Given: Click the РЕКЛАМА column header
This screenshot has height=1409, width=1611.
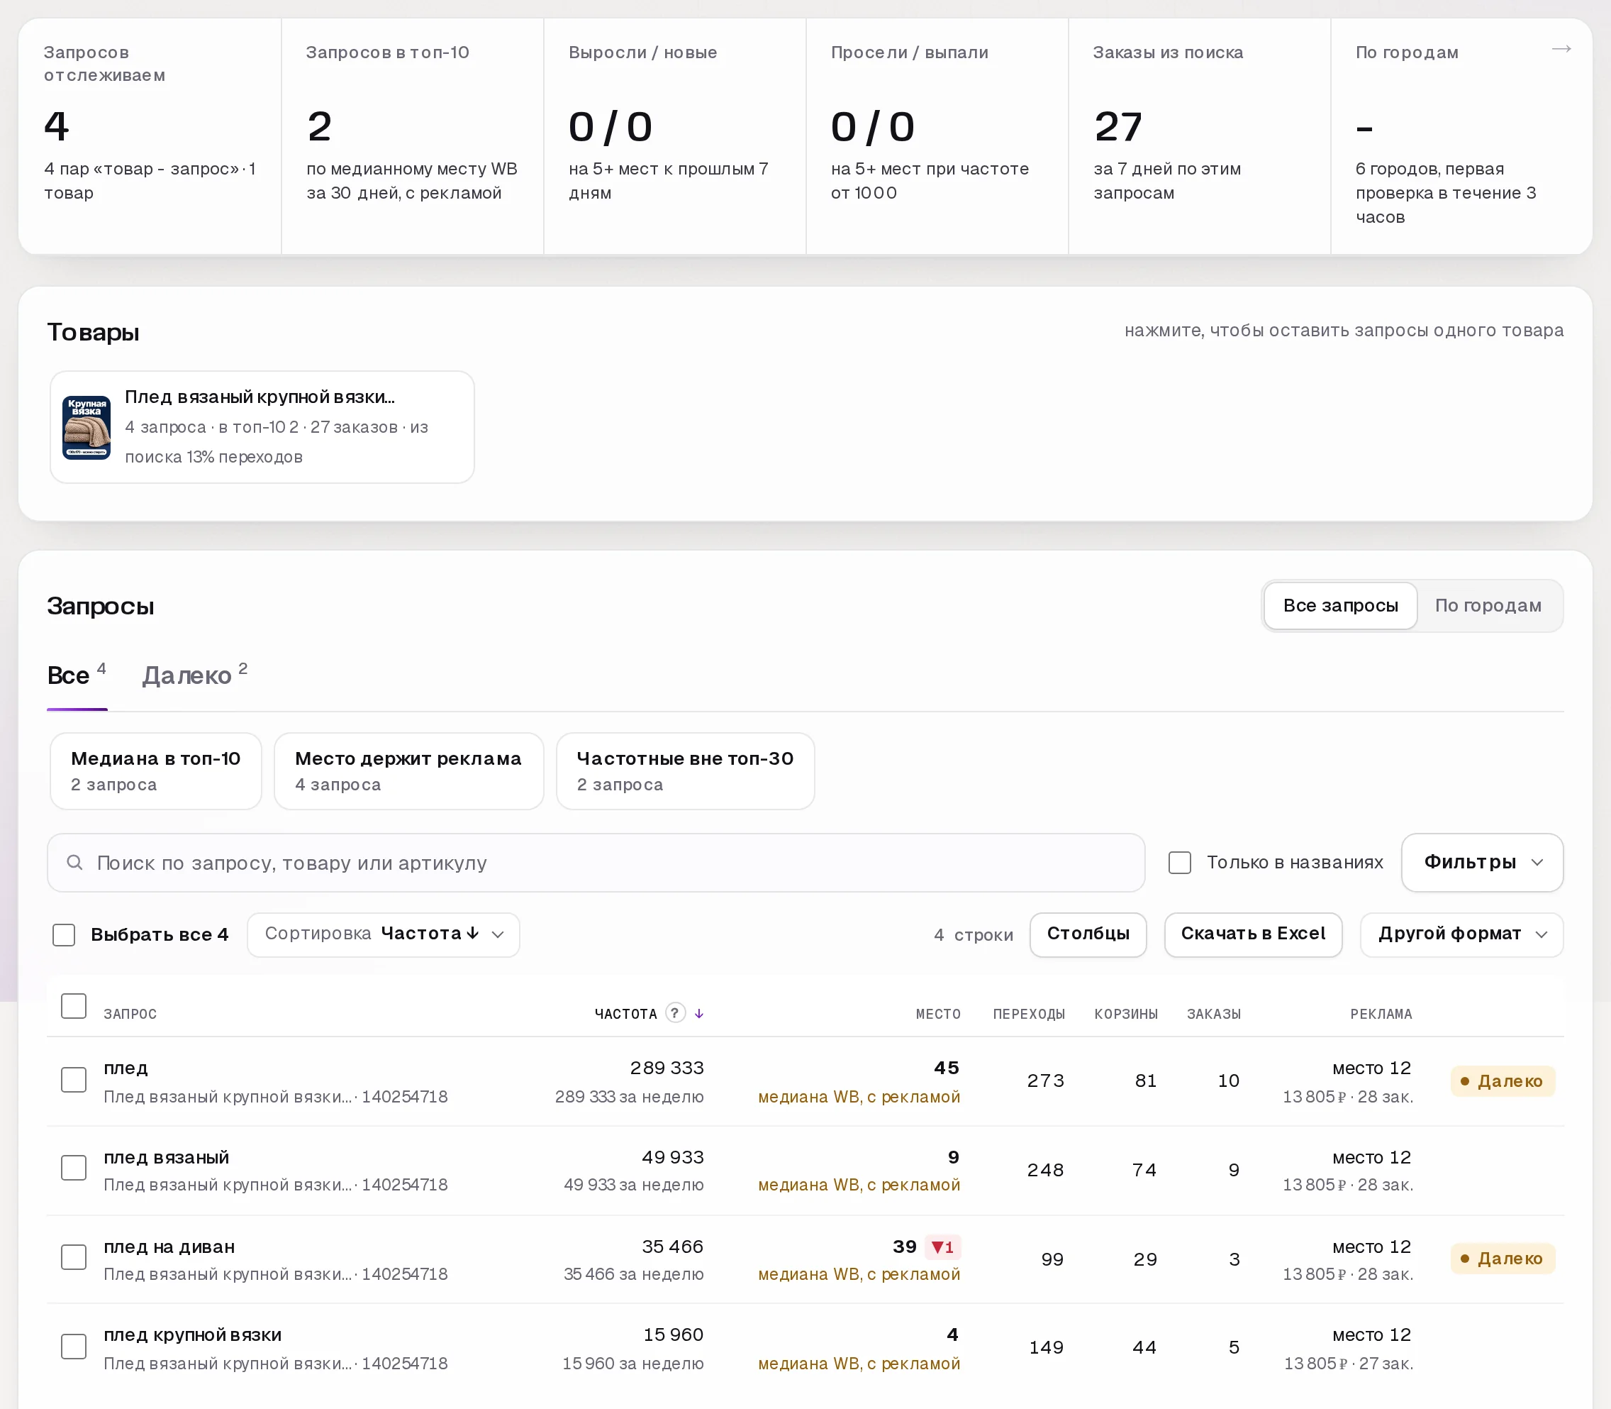Looking at the screenshot, I should 1381,1015.
